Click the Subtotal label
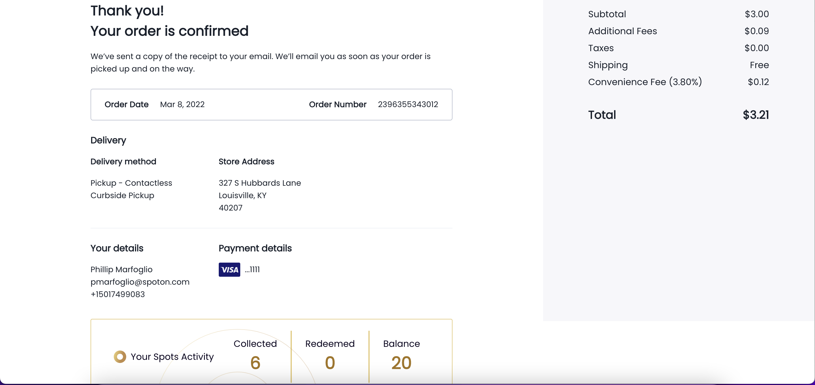Screen dimensions: 815x385 607,14
